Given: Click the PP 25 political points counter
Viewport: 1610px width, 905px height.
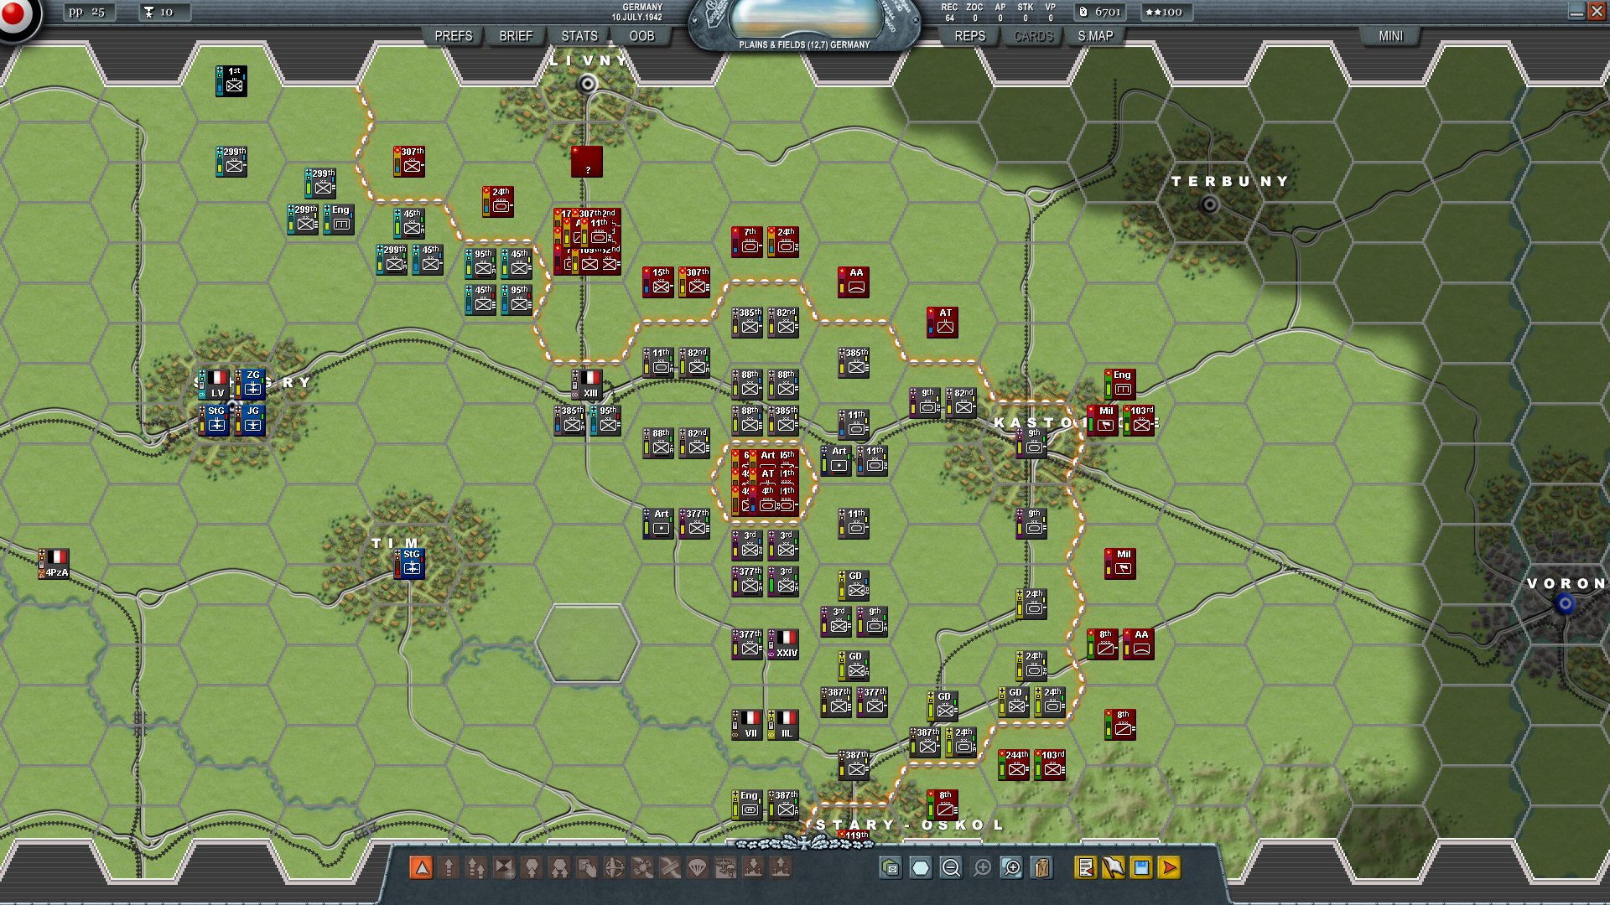Looking at the screenshot, I should pyautogui.click(x=88, y=12).
